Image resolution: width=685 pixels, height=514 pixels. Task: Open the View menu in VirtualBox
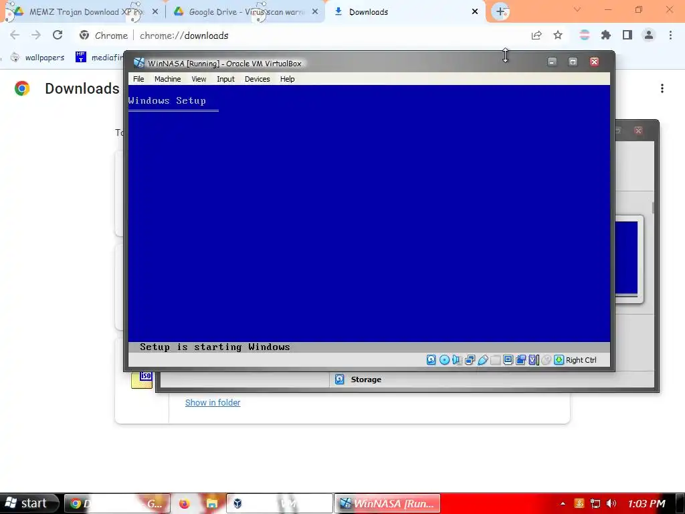point(199,79)
